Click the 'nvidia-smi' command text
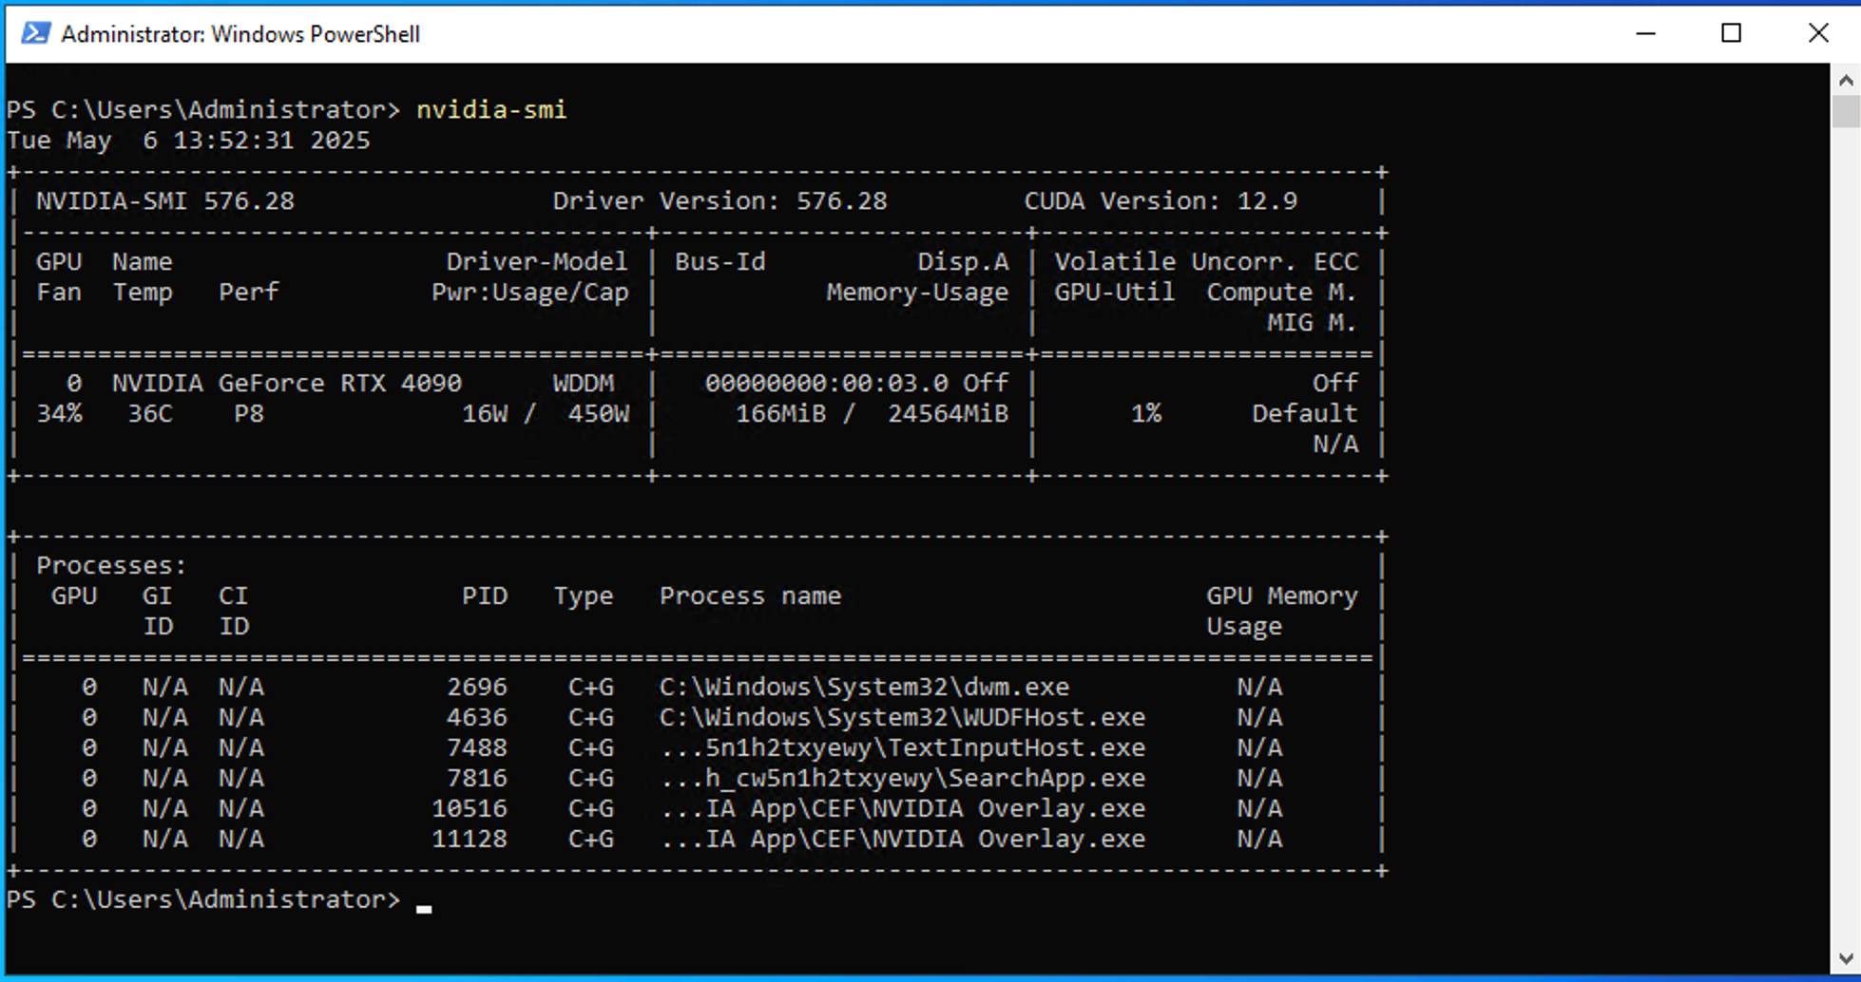This screenshot has height=982, width=1861. click(491, 110)
